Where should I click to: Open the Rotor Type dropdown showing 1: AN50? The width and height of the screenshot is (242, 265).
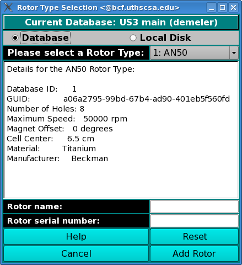coord(194,53)
